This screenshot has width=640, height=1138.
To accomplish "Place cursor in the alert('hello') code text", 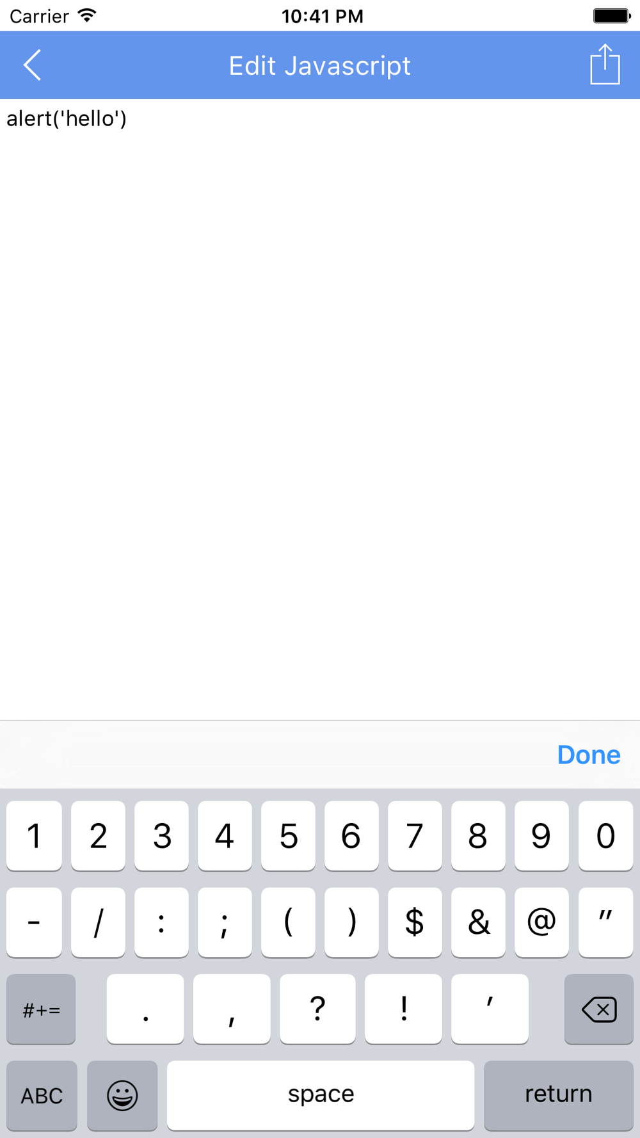I will click(x=67, y=118).
